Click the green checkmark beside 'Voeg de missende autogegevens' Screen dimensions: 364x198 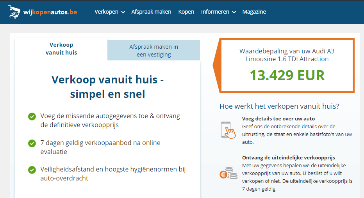coord(32,117)
